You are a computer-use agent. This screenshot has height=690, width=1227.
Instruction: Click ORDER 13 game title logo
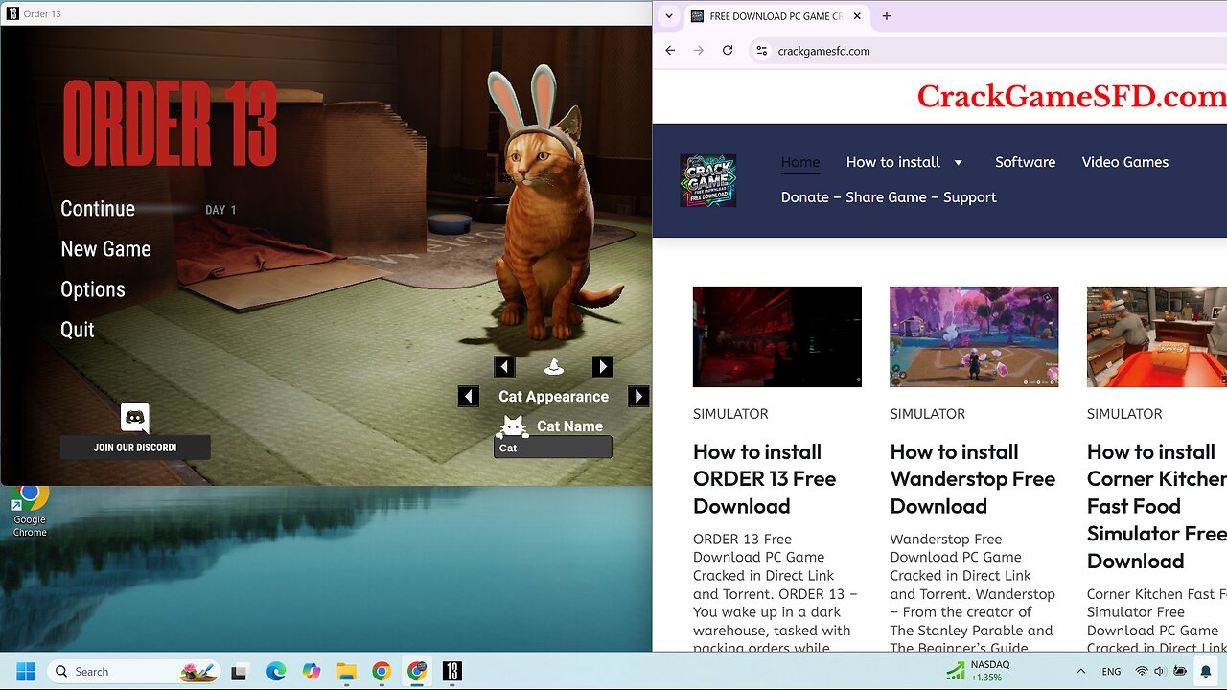click(170, 123)
